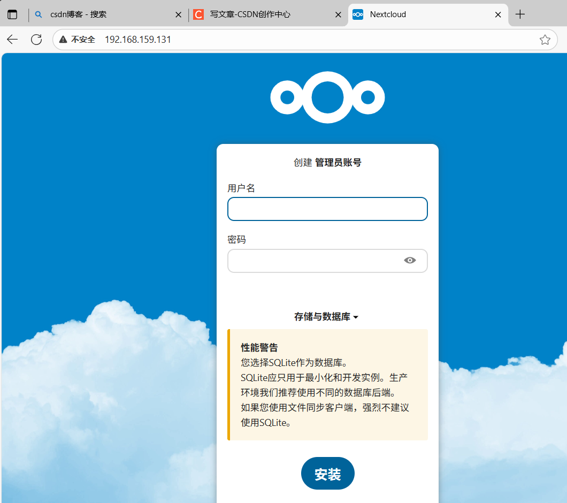Select the Nextcloud tab
This screenshot has width=567, height=503.
coord(428,14)
